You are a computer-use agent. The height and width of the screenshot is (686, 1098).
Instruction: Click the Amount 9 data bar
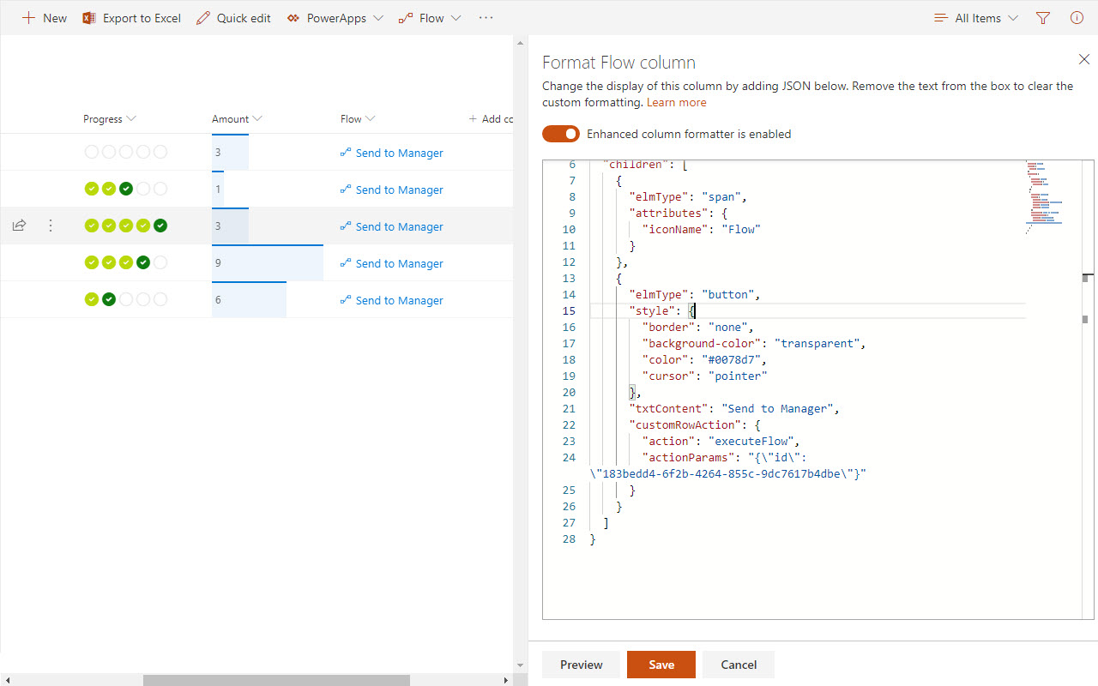coord(268,263)
